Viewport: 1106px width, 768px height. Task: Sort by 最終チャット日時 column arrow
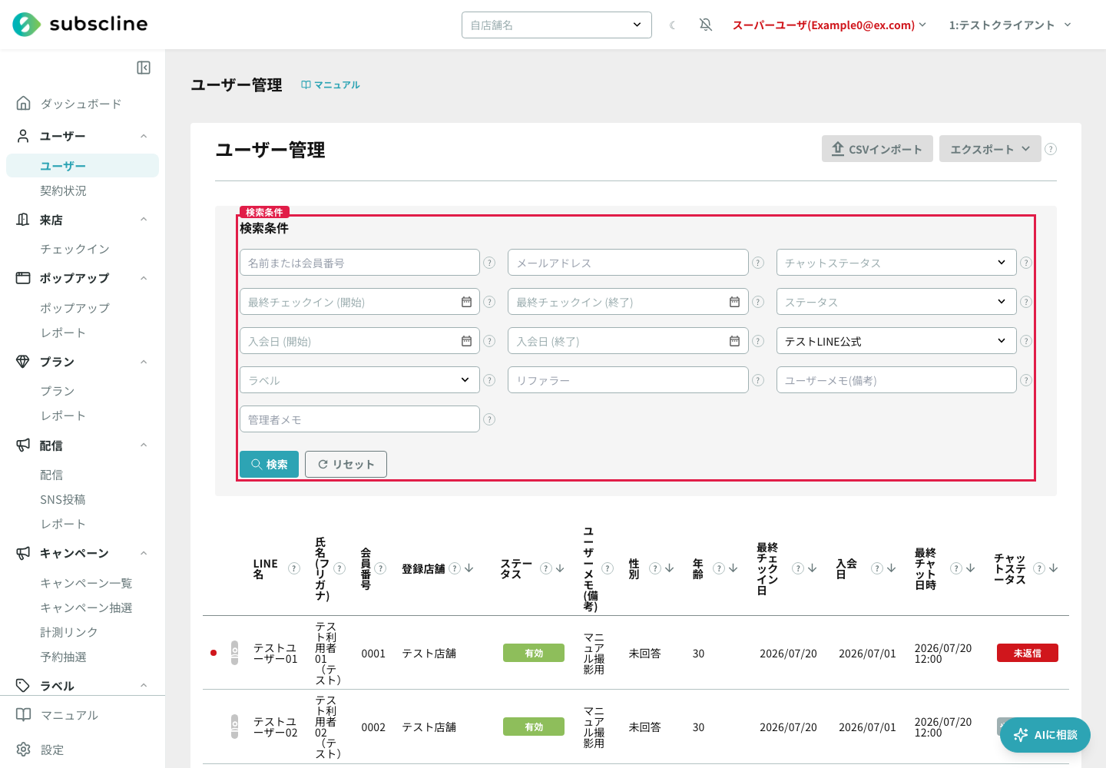point(970,568)
